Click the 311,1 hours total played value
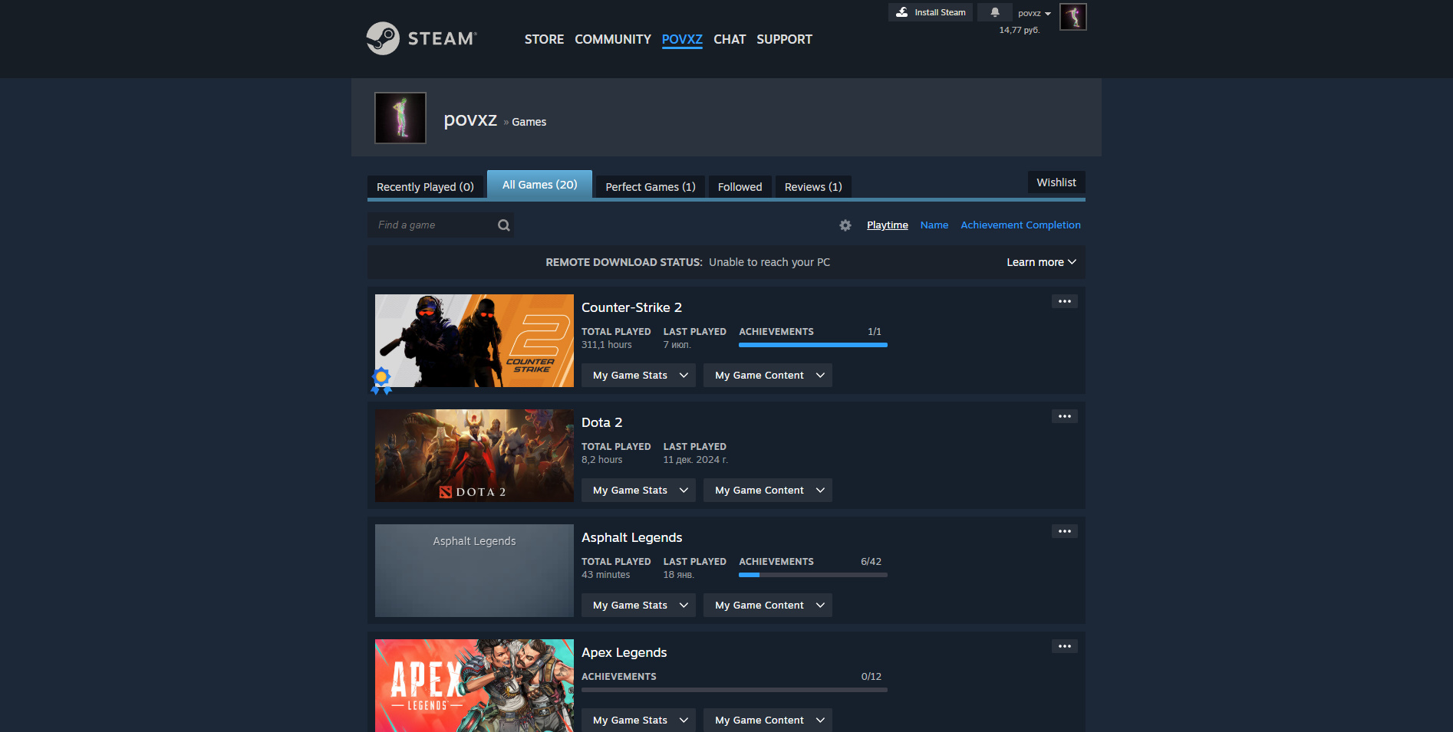Image resolution: width=1453 pixels, height=732 pixels. pyautogui.click(x=607, y=345)
